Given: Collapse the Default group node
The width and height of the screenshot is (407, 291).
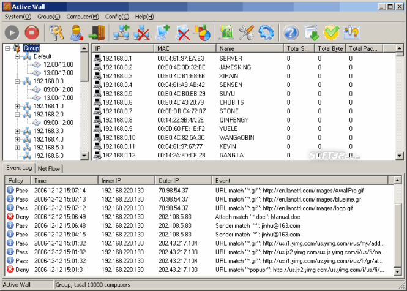Looking at the screenshot, I should click(x=17, y=56).
